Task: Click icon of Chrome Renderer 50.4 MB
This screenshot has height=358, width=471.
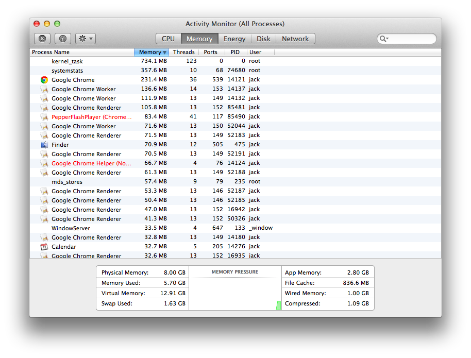Action: 44,200
